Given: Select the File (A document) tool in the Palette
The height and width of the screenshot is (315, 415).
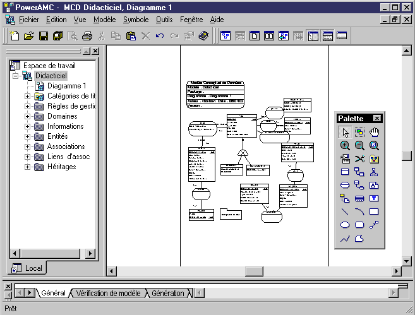Looking at the screenshot, I should tap(374, 186).
